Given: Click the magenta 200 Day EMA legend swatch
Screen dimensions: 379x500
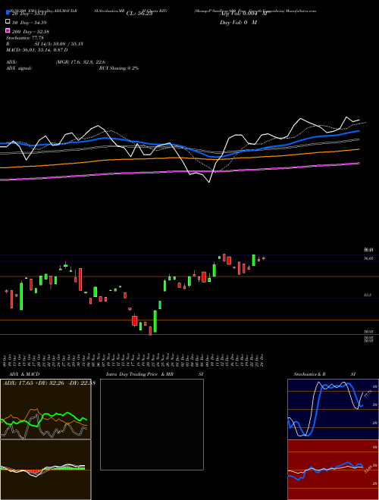Looking at the screenshot, I should point(8,30).
